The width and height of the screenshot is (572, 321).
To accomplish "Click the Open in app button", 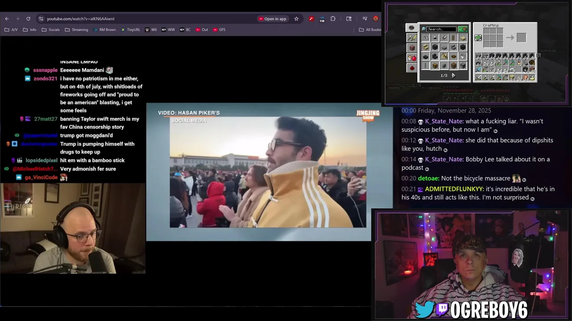I will click(x=272, y=19).
